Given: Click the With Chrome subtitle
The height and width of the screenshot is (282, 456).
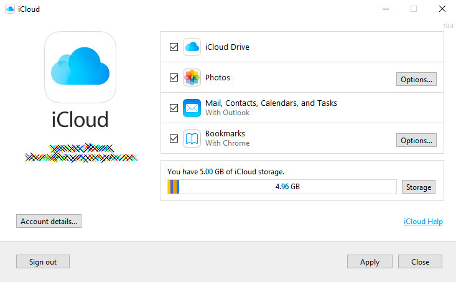Looking at the screenshot, I should tap(228, 143).
